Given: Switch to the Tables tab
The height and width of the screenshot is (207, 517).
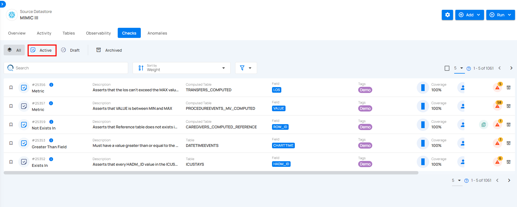Looking at the screenshot, I should click(x=69, y=33).
